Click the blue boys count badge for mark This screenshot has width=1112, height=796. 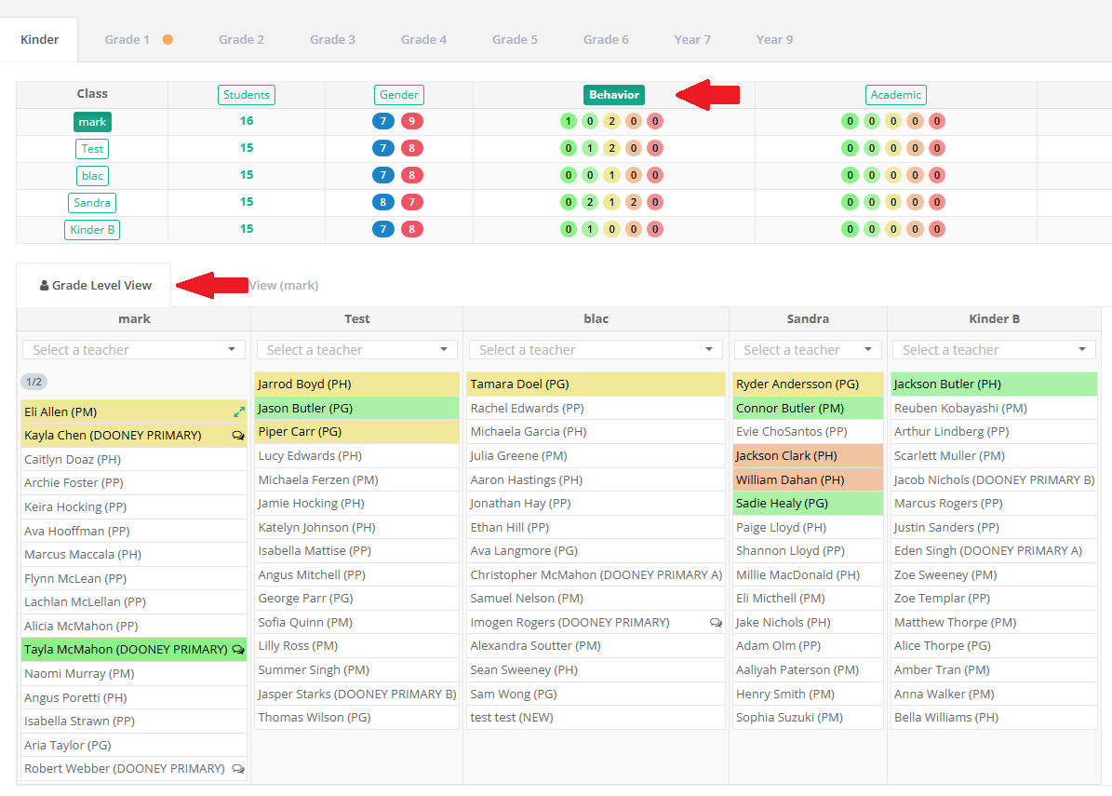click(383, 121)
